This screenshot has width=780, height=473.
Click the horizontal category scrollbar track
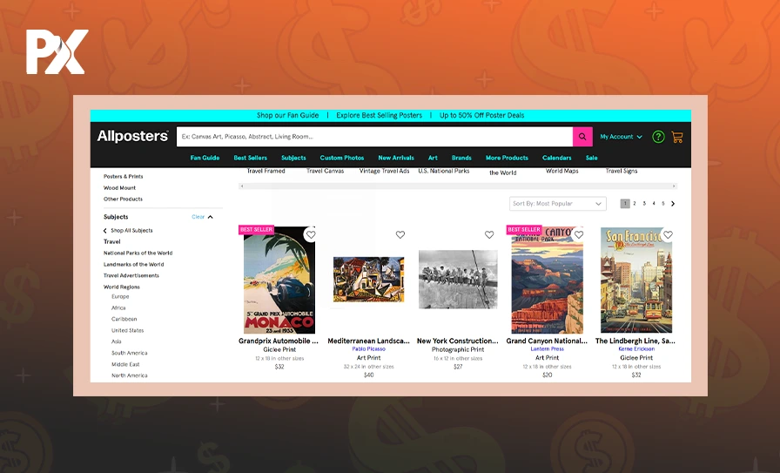(x=458, y=186)
